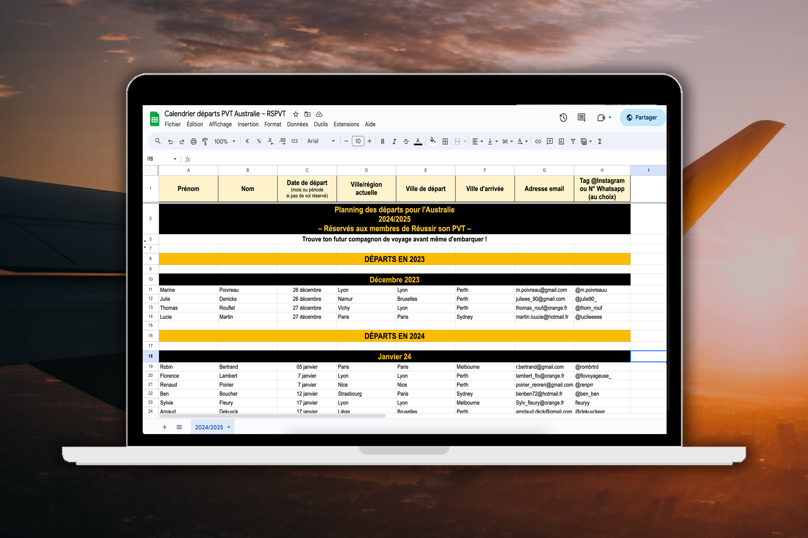The height and width of the screenshot is (538, 808).
Task: Click the Partager button
Action: (642, 118)
